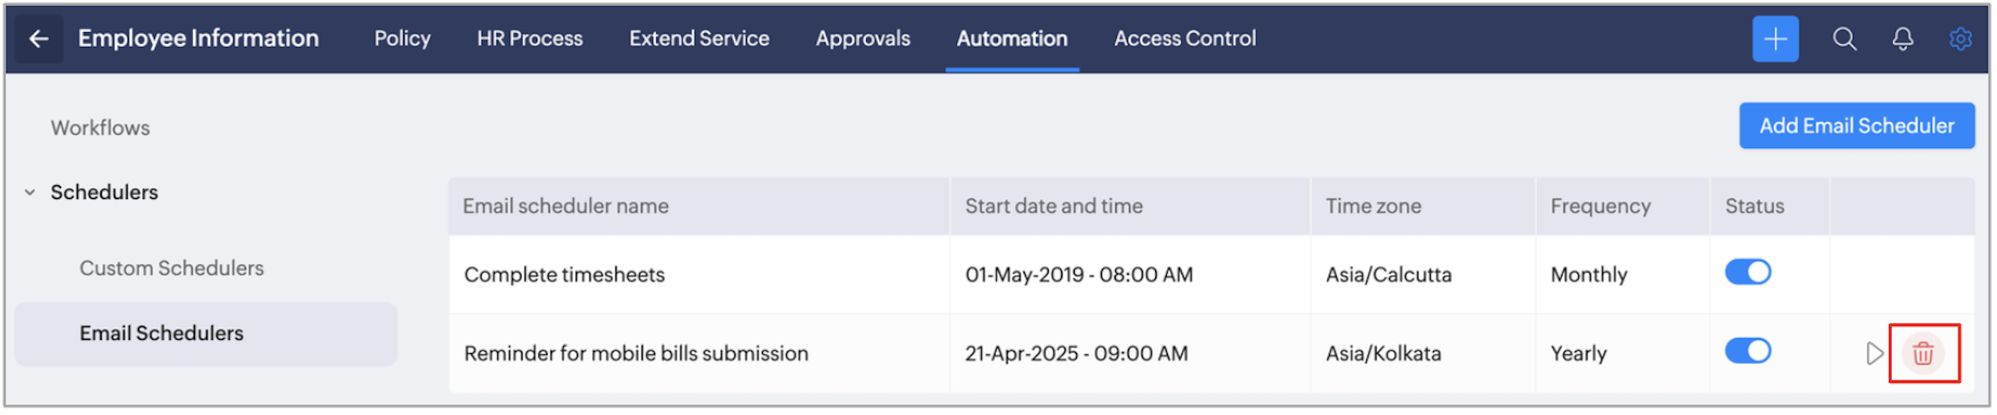Open search with magnifier icon

(1844, 38)
